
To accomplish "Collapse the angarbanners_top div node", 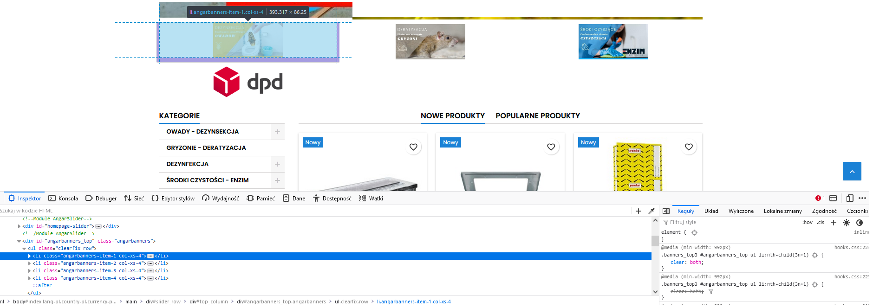I will coord(19,241).
